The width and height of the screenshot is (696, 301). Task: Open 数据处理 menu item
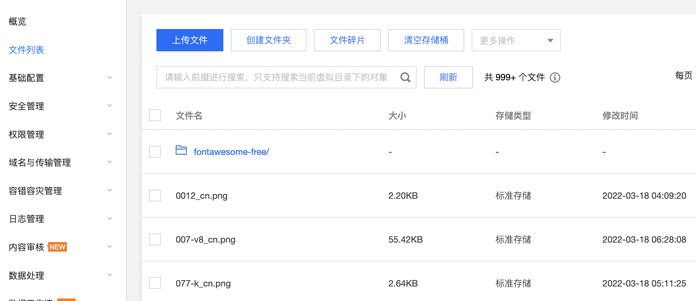[x=26, y=276]
